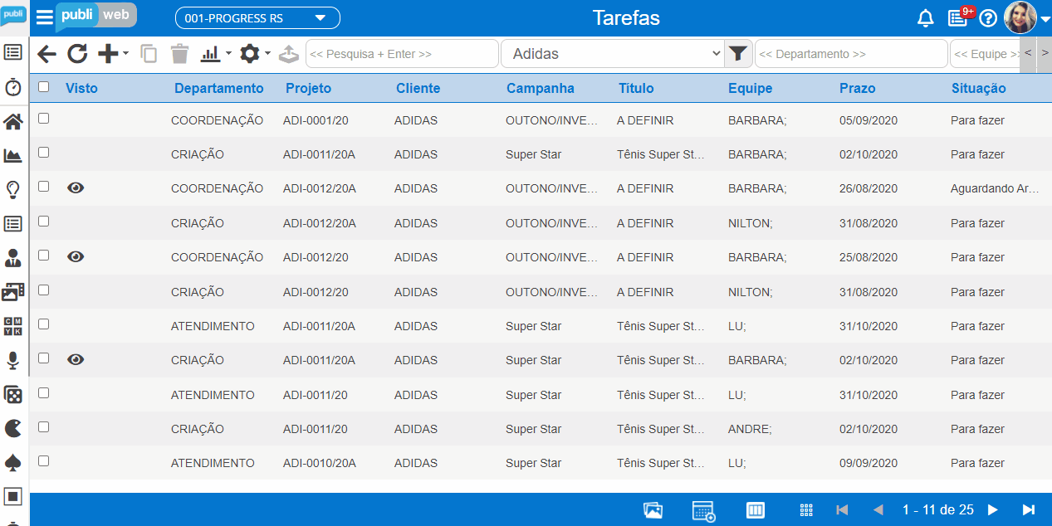Check the box for project ADI-0001/20
Viewport: 1052px width, 526px height.
(x=44, y=119)
